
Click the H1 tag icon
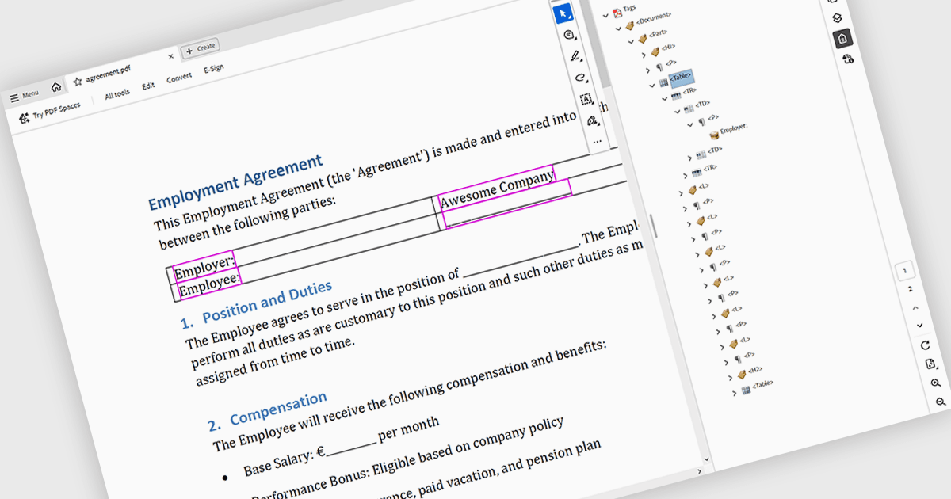pyautogui.click(x=655, y=52)
